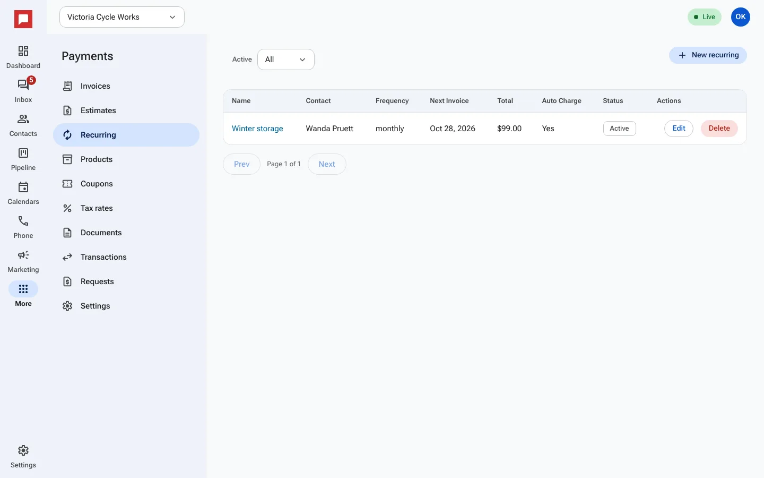Edit the Winter storage recurring invoice
Viewport: 764px width, 478px height.
click(x=679, y=129)
